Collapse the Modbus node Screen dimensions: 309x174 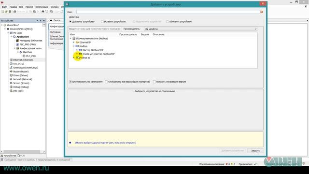pos(74,46)
